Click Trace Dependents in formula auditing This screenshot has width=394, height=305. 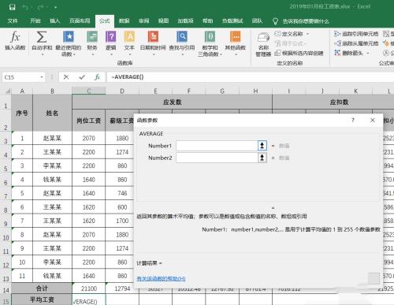(356, 43)
